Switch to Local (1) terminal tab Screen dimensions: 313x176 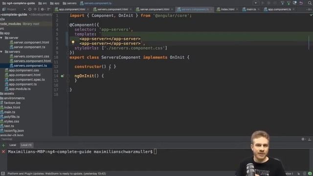[26, 145]
